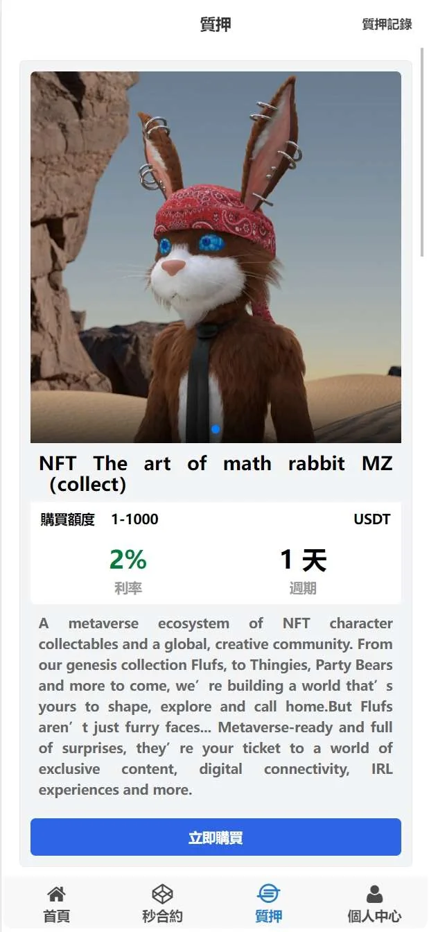Image resolution: width=429 pixels, height=932 pixels.
Task: Switch to the 秒合約 tab label
Action: pyautogui.click(x=162, y=916)
